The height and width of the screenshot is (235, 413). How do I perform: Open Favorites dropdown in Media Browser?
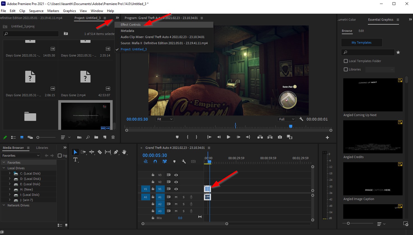coord(21,156)
